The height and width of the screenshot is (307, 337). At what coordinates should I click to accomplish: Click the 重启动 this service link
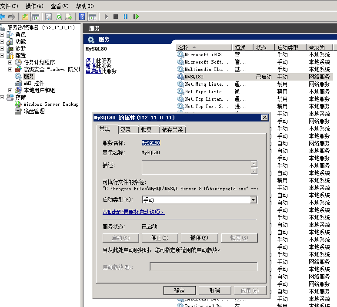(x=93, y=71)
